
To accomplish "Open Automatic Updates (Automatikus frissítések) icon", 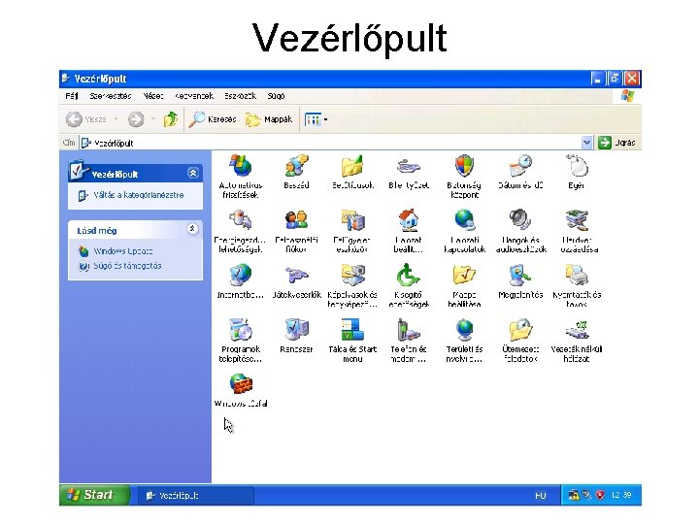I will tap(241, 166).
